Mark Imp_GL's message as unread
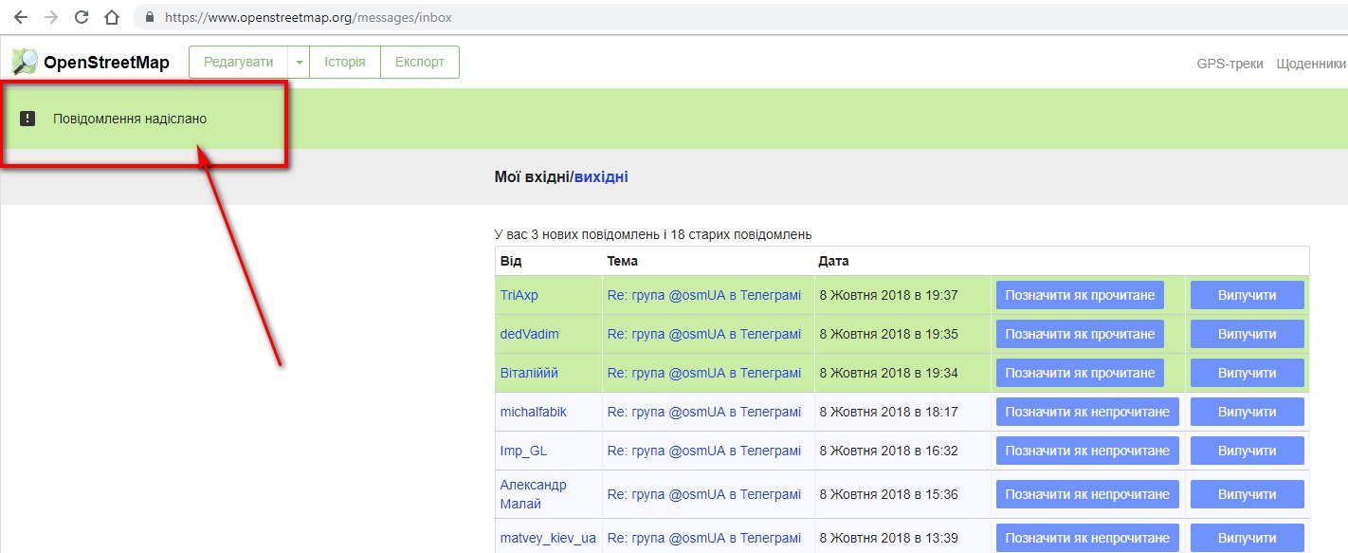 tap(1087, 451)
